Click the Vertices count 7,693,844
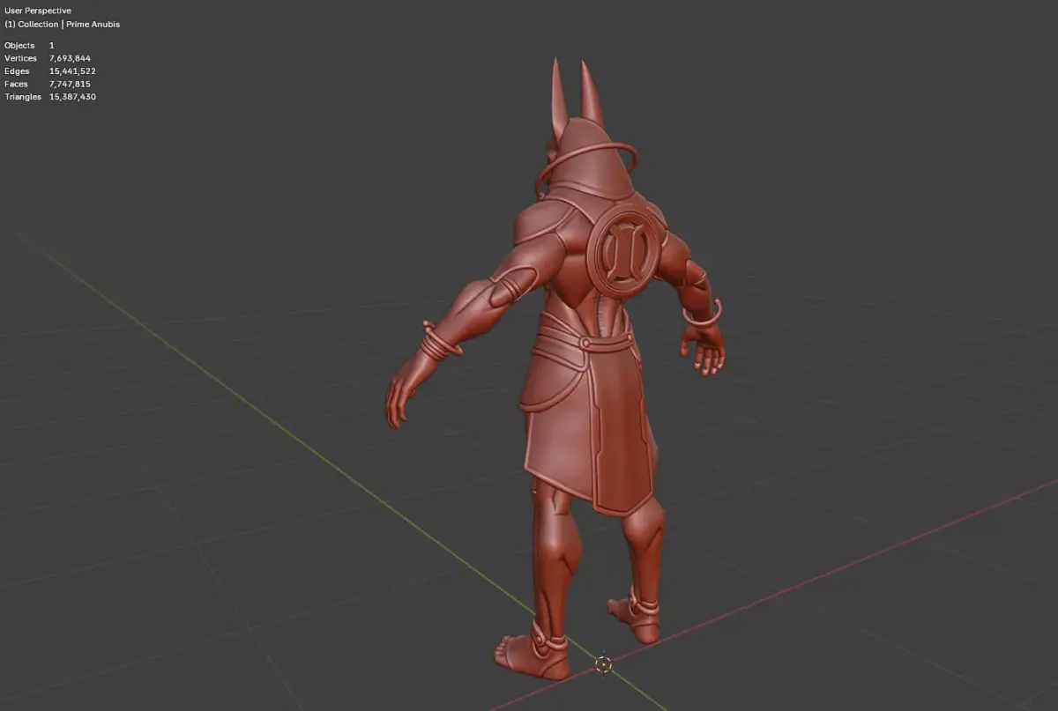The image size is (1058, 711). pos(70,58)
